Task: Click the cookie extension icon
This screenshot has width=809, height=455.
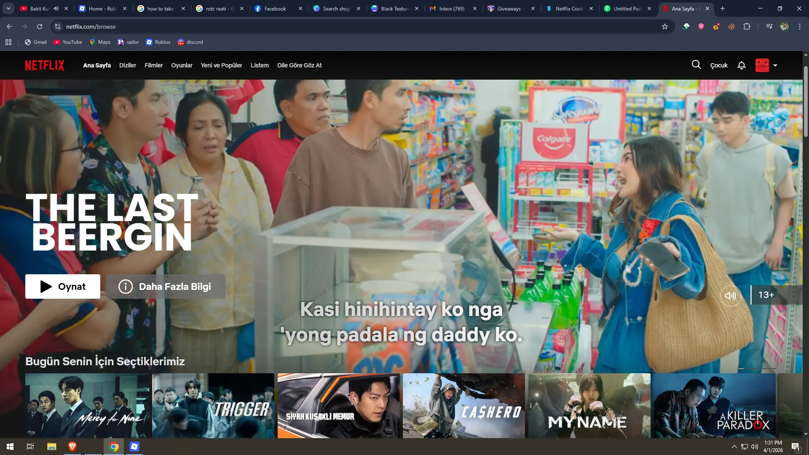Action: click(731, 27)
